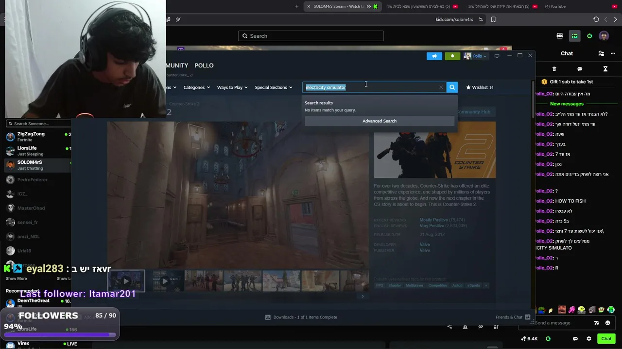Click the green highlighted chest icon in Kick header
The width and height of the screenshot is (622, 349).
coord(574,36)
